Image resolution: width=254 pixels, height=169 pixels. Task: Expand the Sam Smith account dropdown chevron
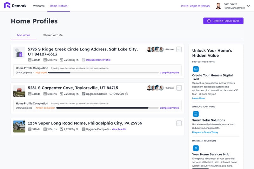coord(249,6)
